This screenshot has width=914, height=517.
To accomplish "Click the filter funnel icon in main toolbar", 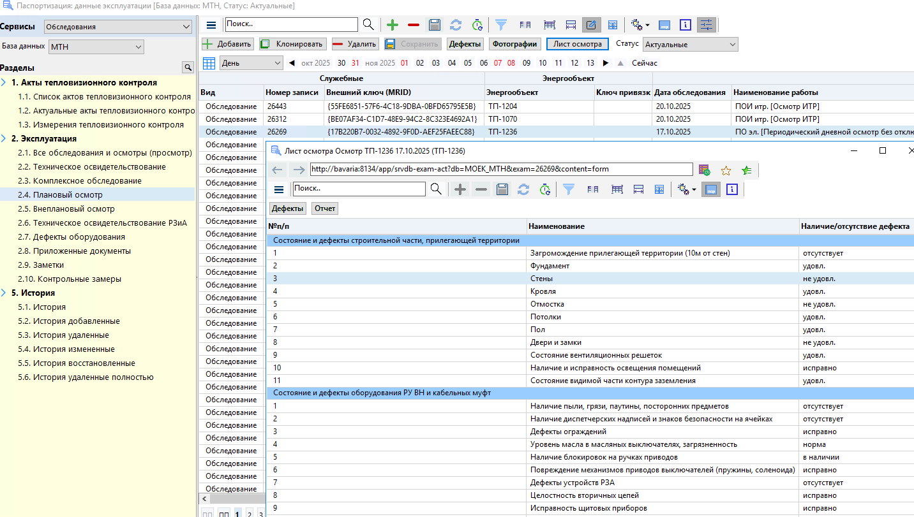I will point(501,25).
